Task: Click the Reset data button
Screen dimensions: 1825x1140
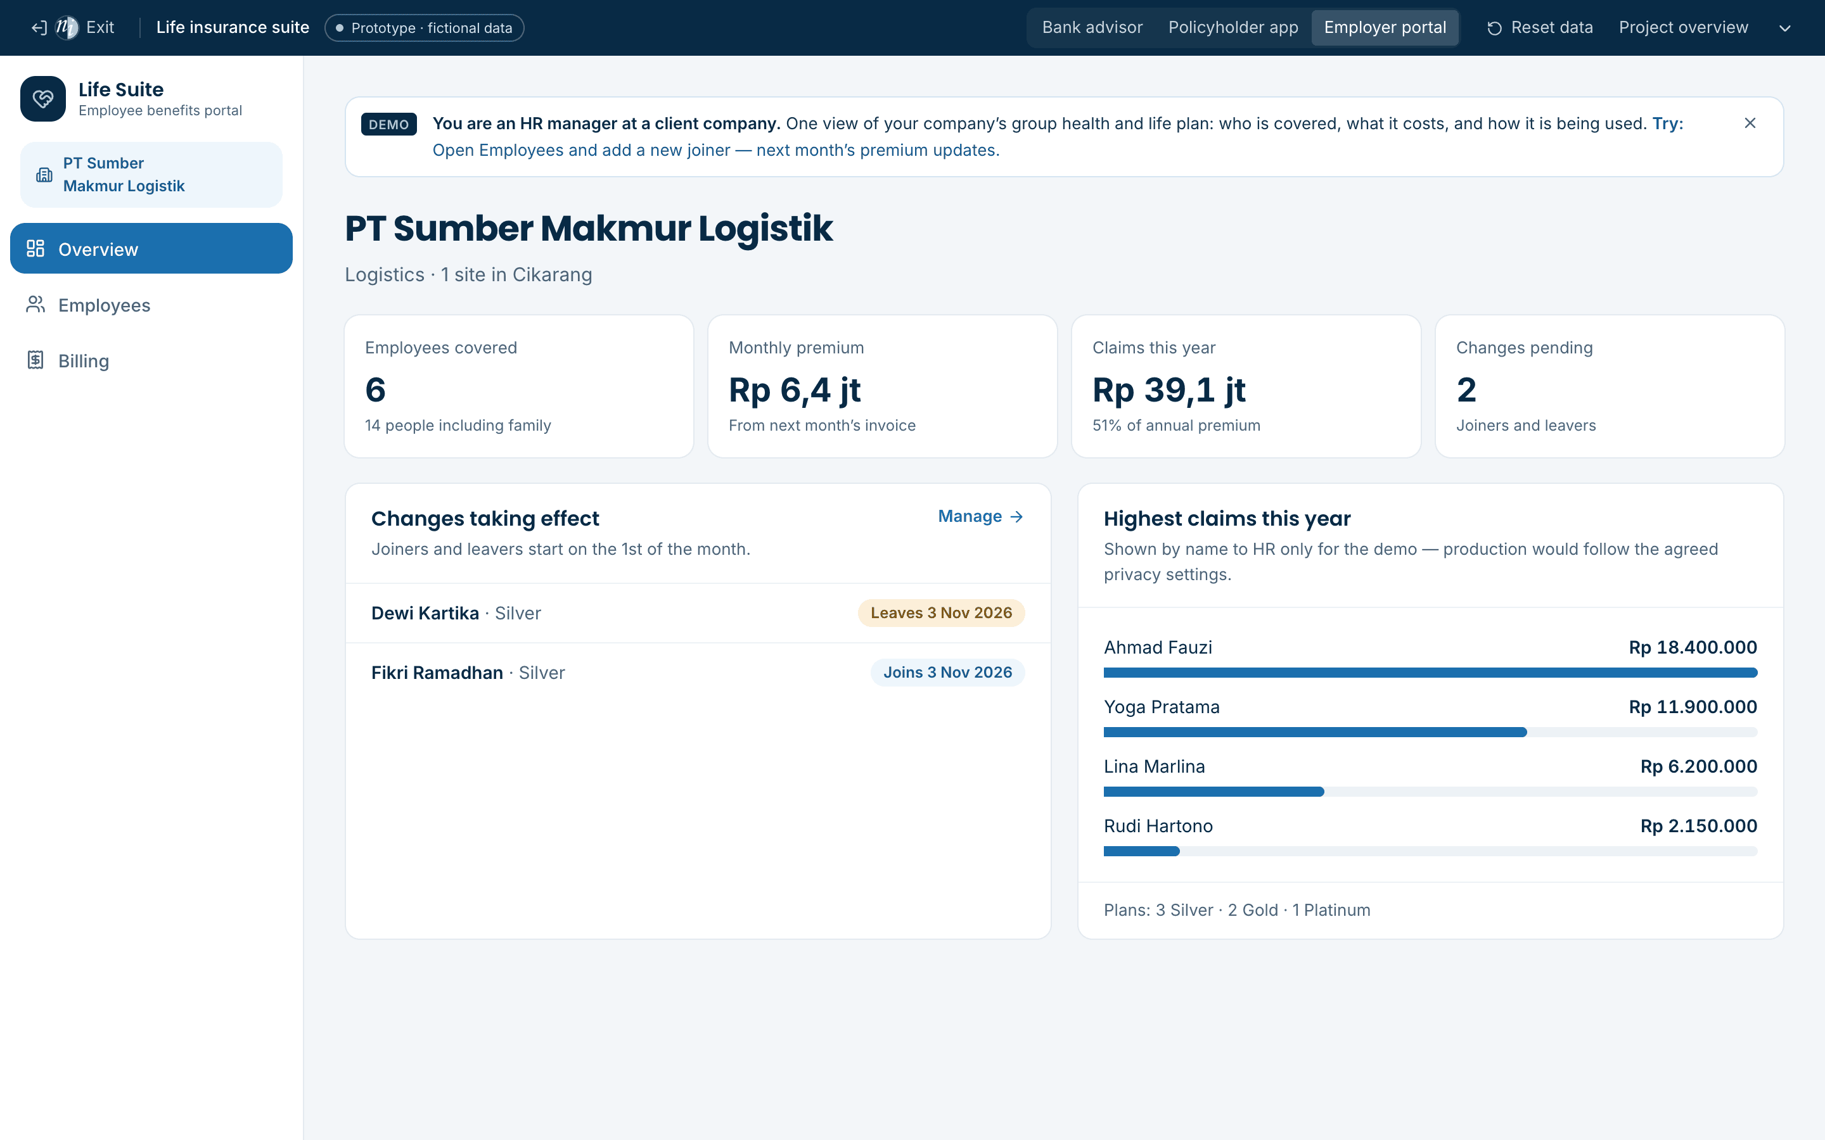Action: pos(1539,28)
